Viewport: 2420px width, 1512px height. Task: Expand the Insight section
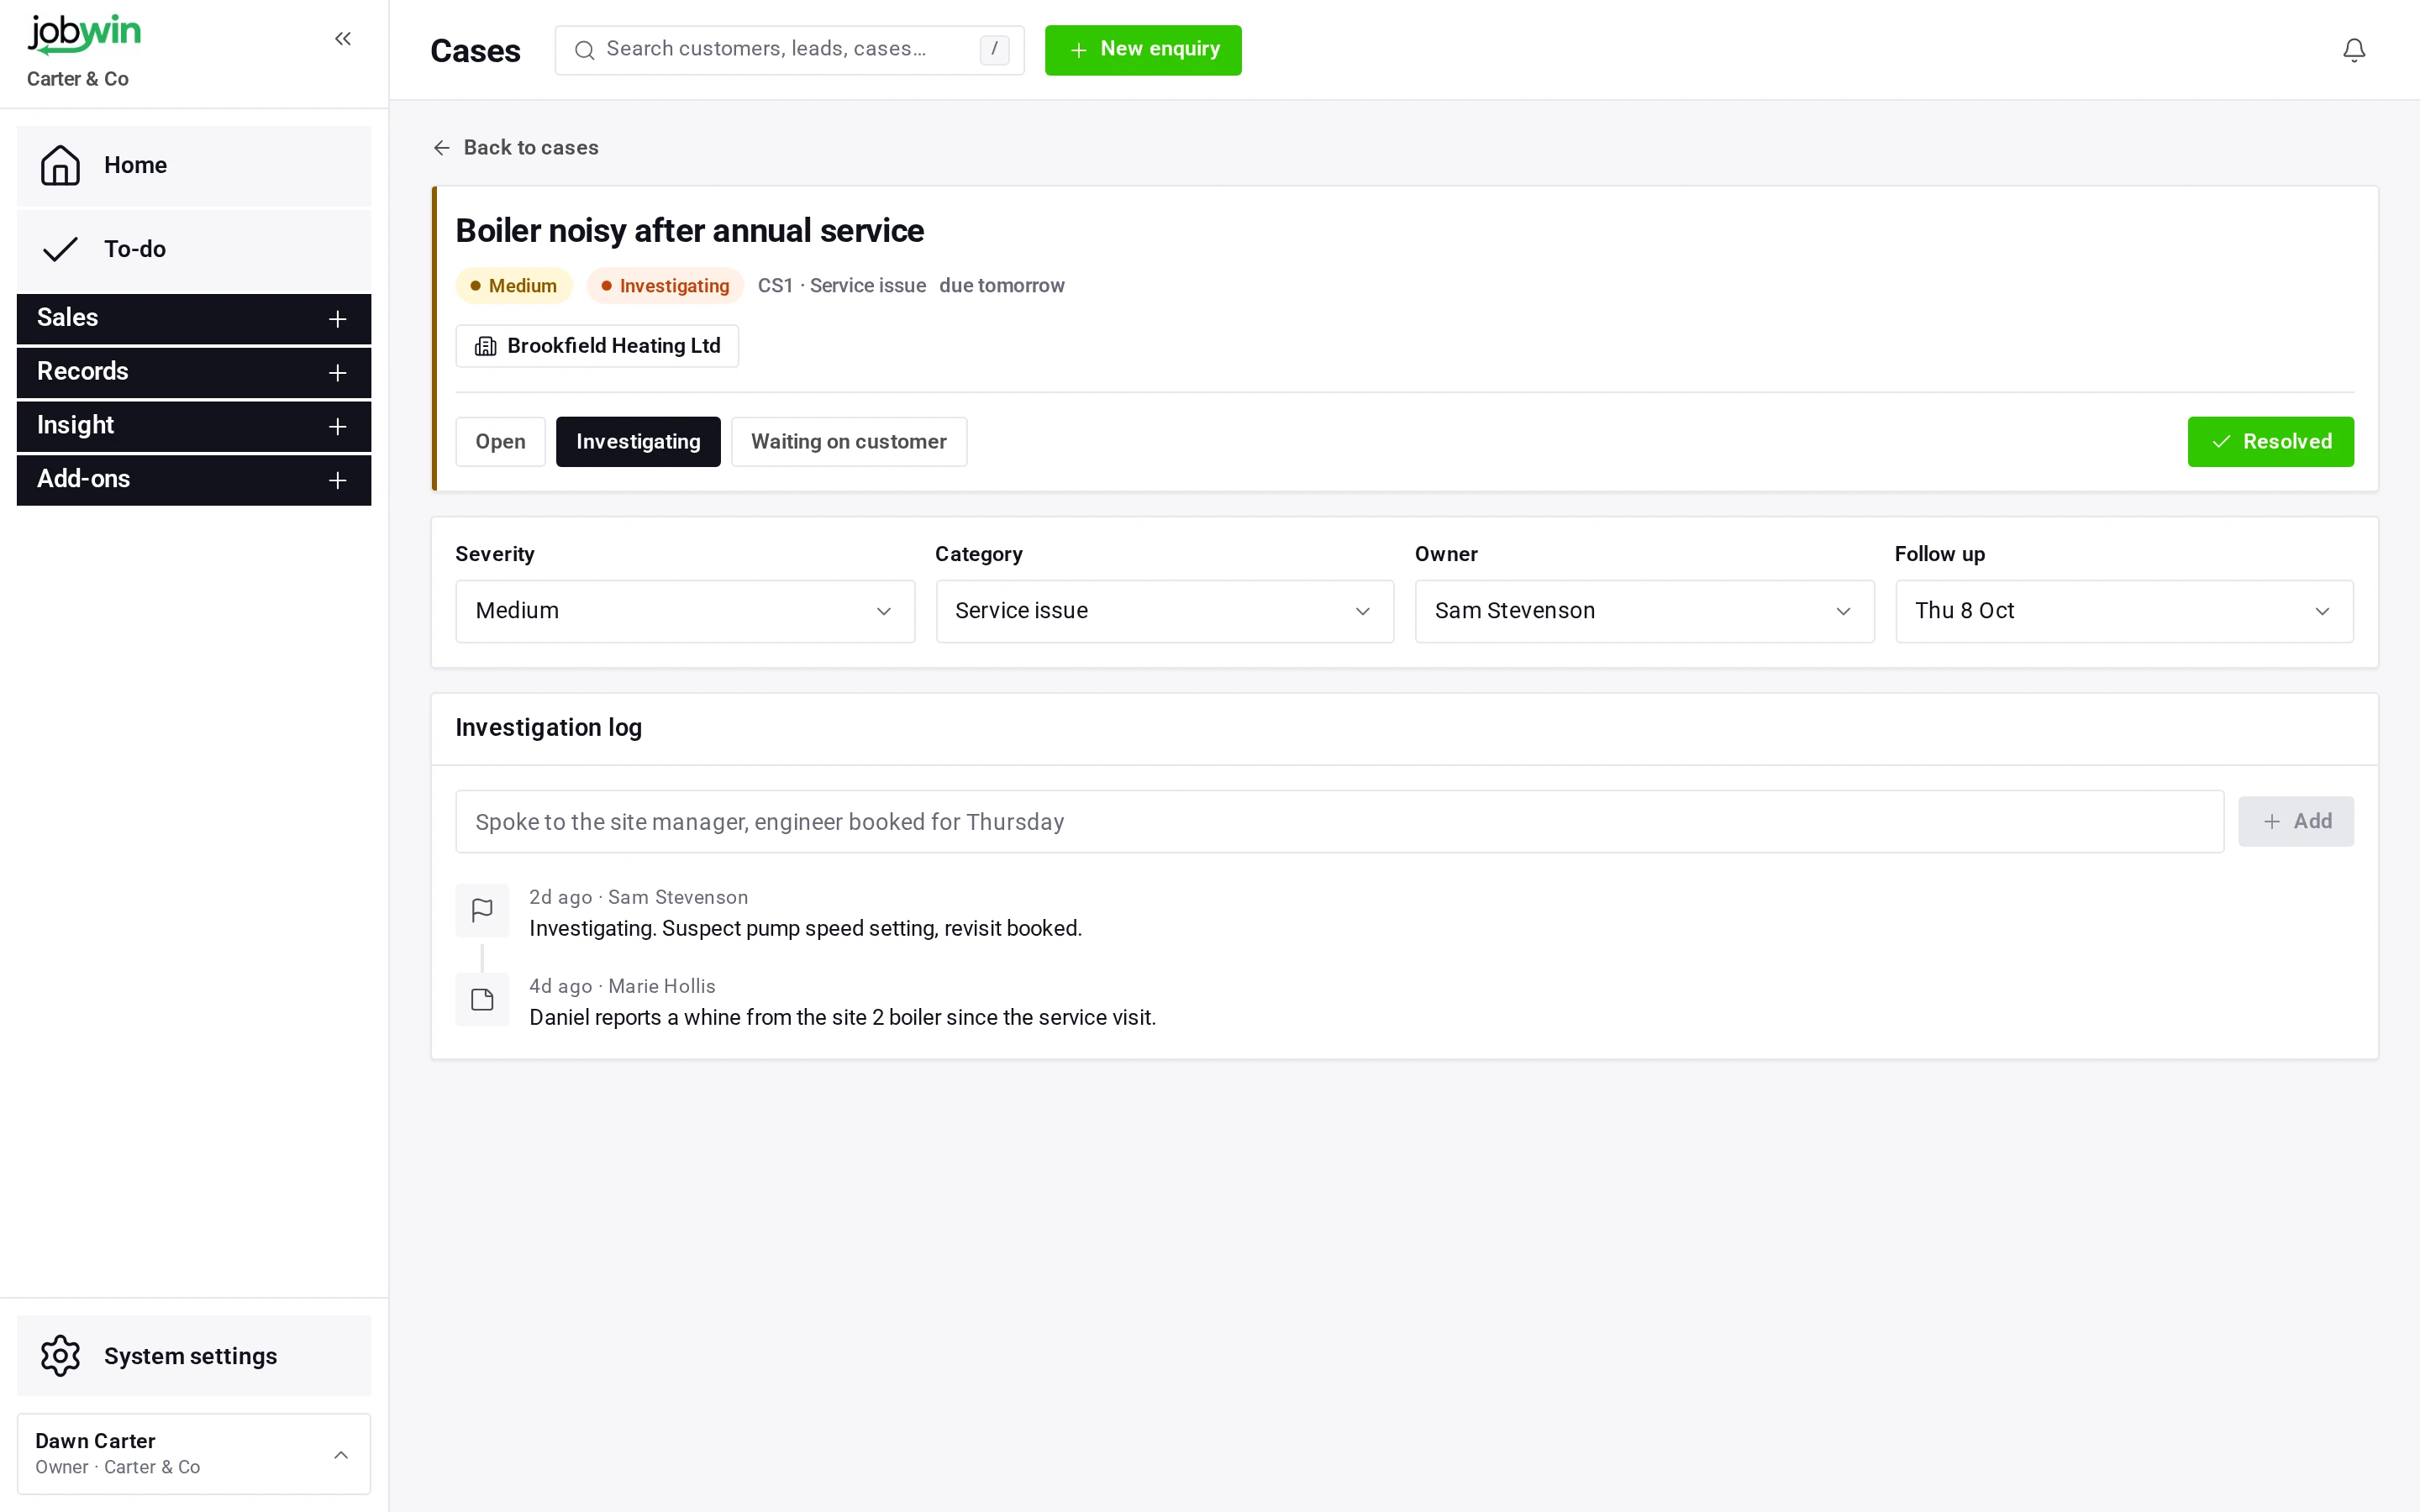point(194,426)
